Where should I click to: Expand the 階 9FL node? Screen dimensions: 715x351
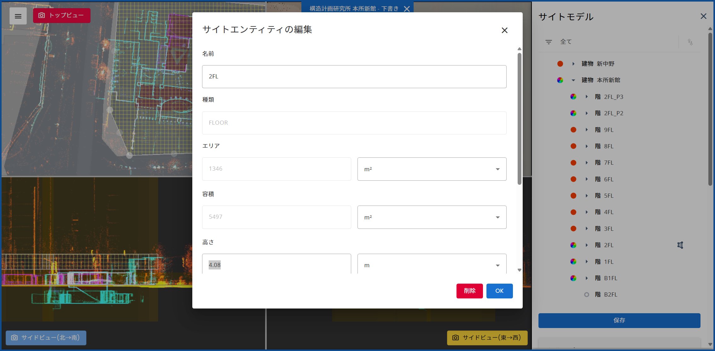point(587,130)
